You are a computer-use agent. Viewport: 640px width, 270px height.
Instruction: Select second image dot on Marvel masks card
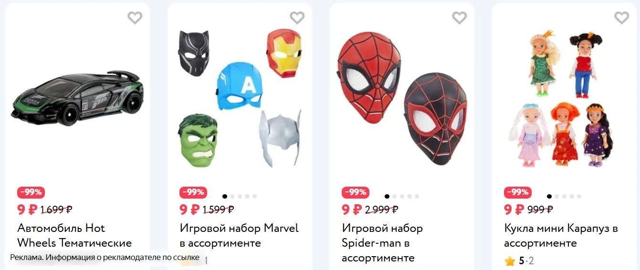coord(232,196)
